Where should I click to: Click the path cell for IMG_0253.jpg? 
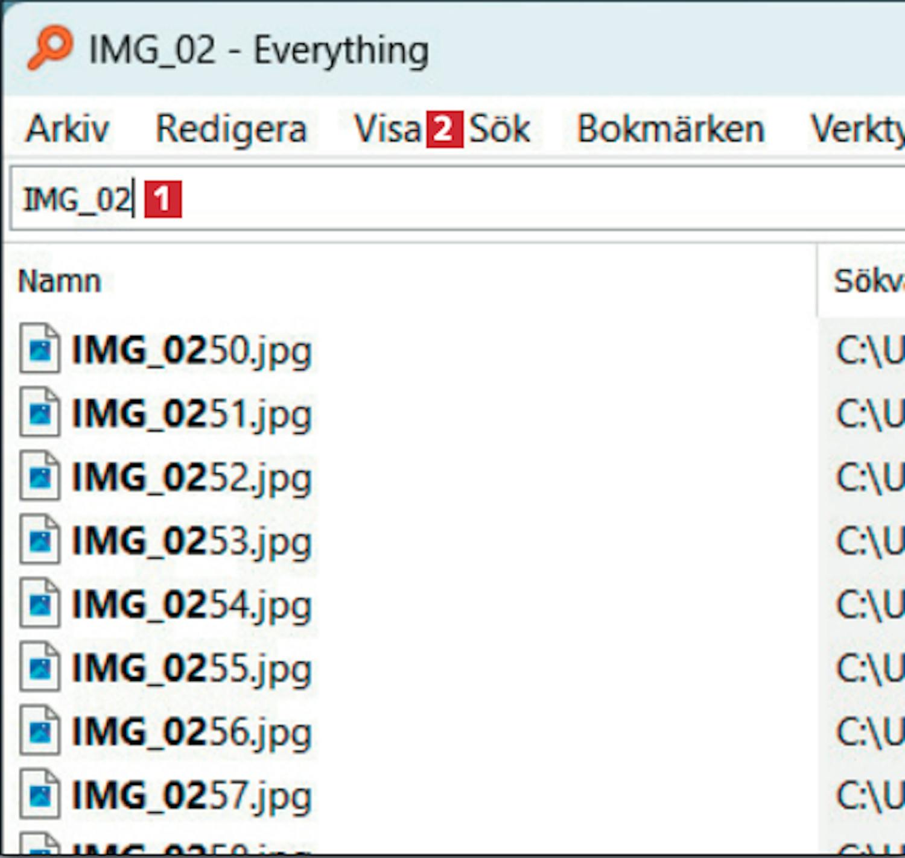[862, 541]
